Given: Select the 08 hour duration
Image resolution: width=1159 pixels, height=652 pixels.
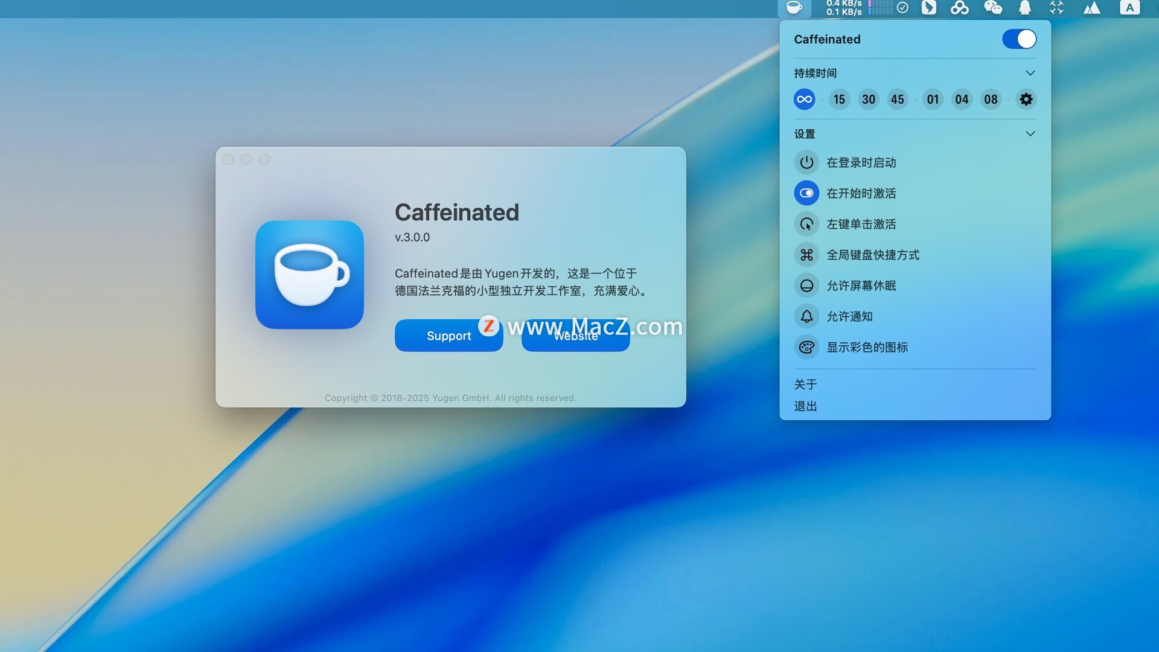Looking at the screenshot, I should pyautogui.click(x=991, y=100).
